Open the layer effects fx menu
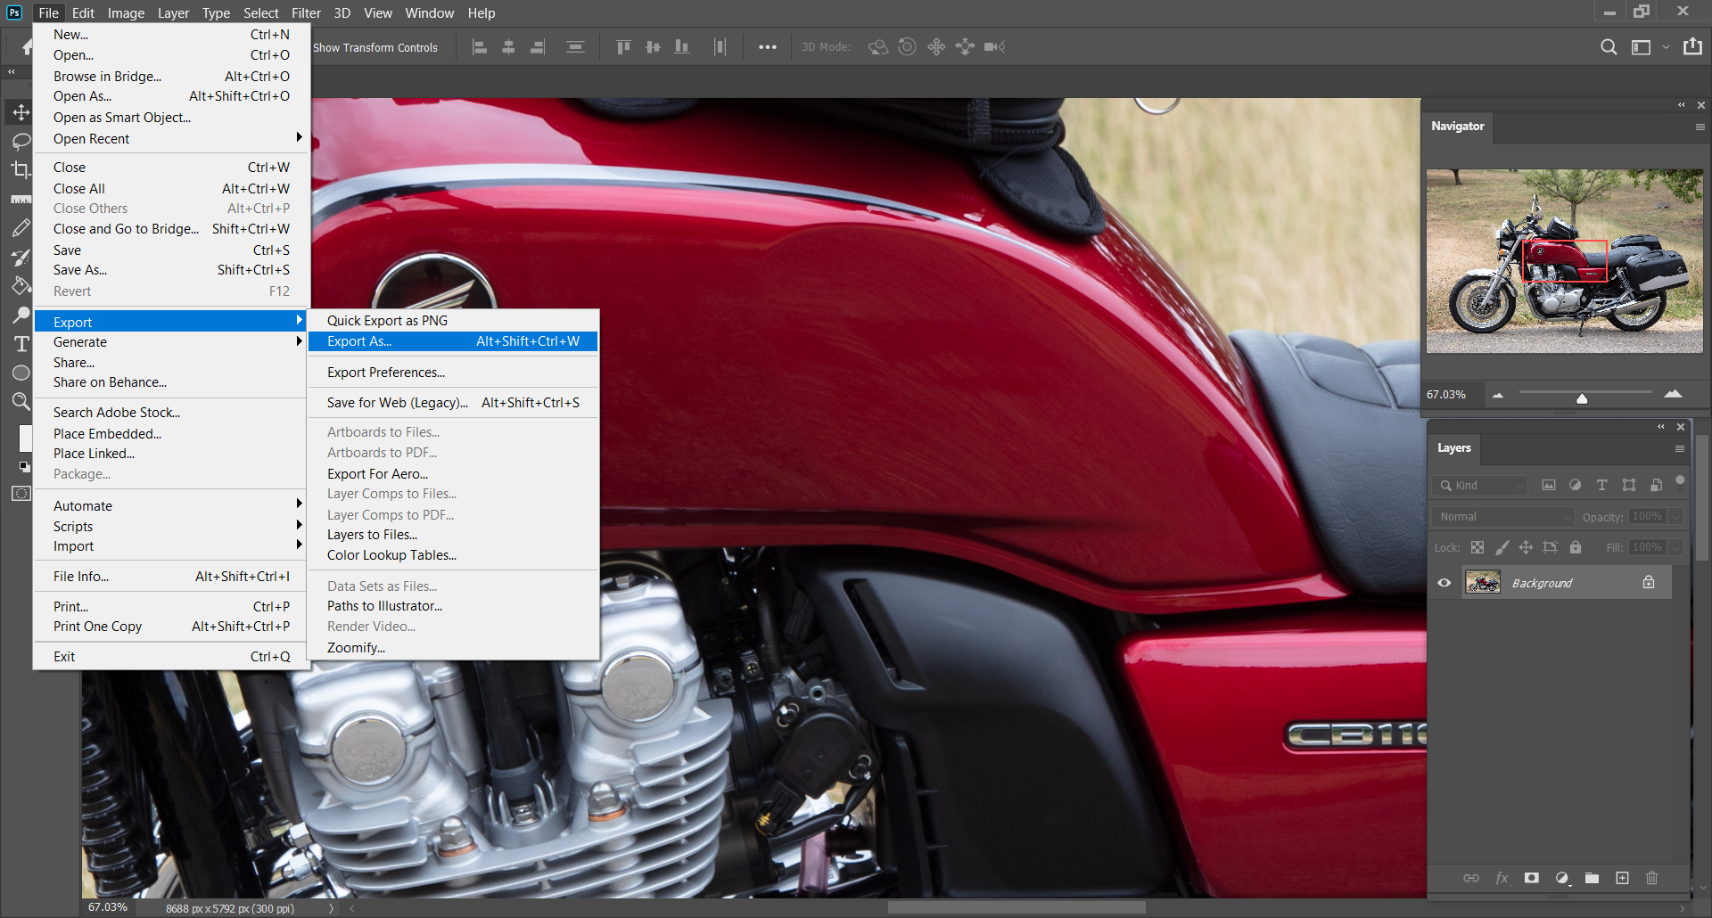This screenshot has width=1712, height=918. [1502, 878]
